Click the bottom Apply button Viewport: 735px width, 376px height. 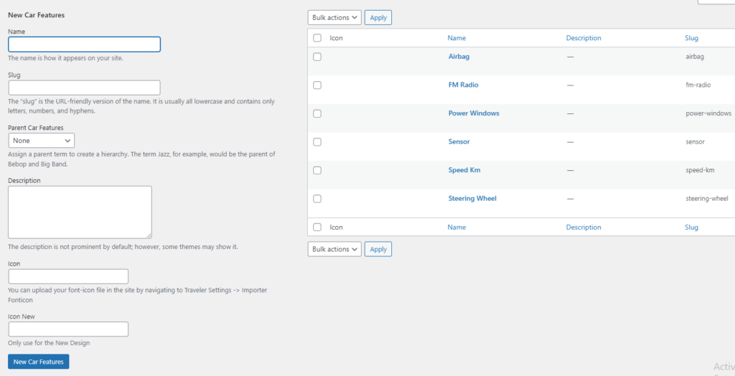[378, 250]
